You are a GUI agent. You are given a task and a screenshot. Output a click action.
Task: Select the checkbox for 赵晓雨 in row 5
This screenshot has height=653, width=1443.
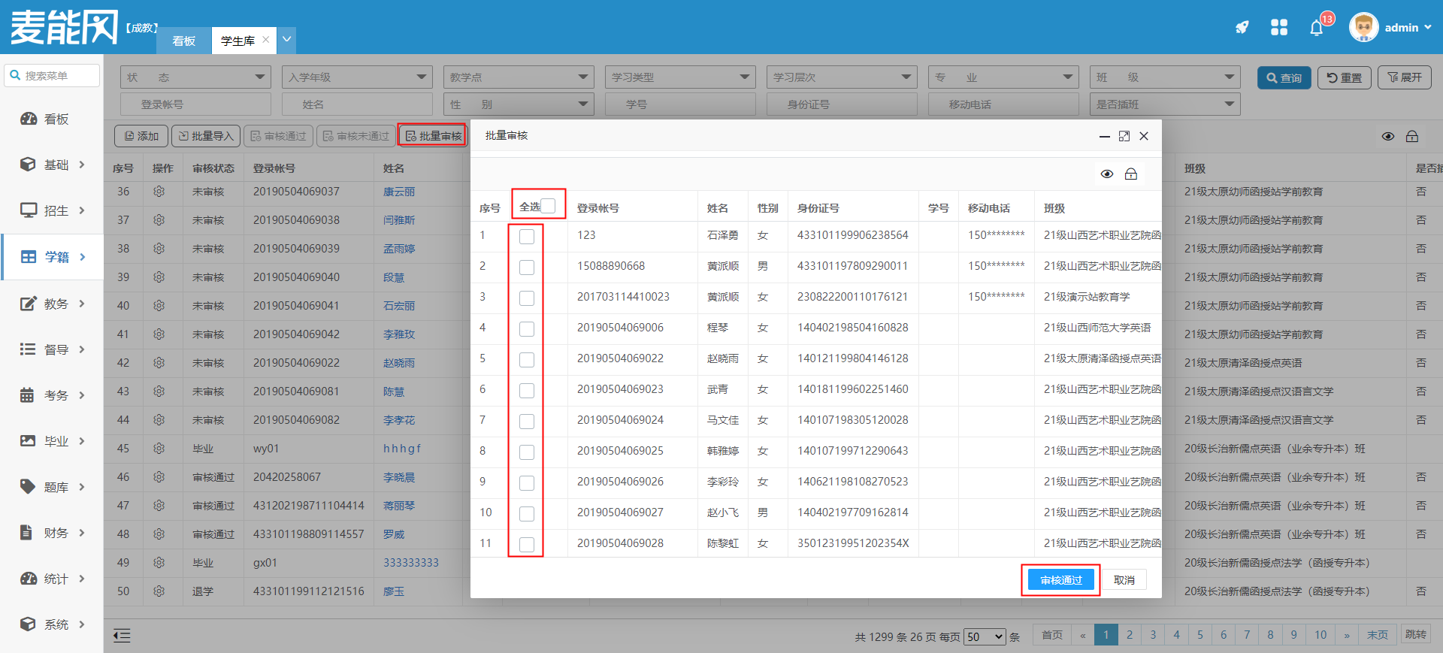tap(527, 360)
